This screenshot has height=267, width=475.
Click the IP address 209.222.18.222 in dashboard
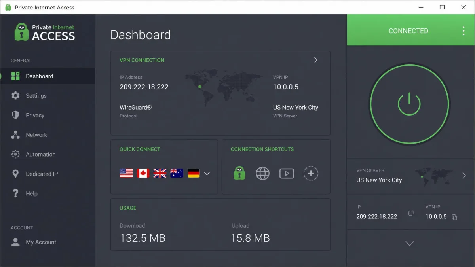point(144,87)
